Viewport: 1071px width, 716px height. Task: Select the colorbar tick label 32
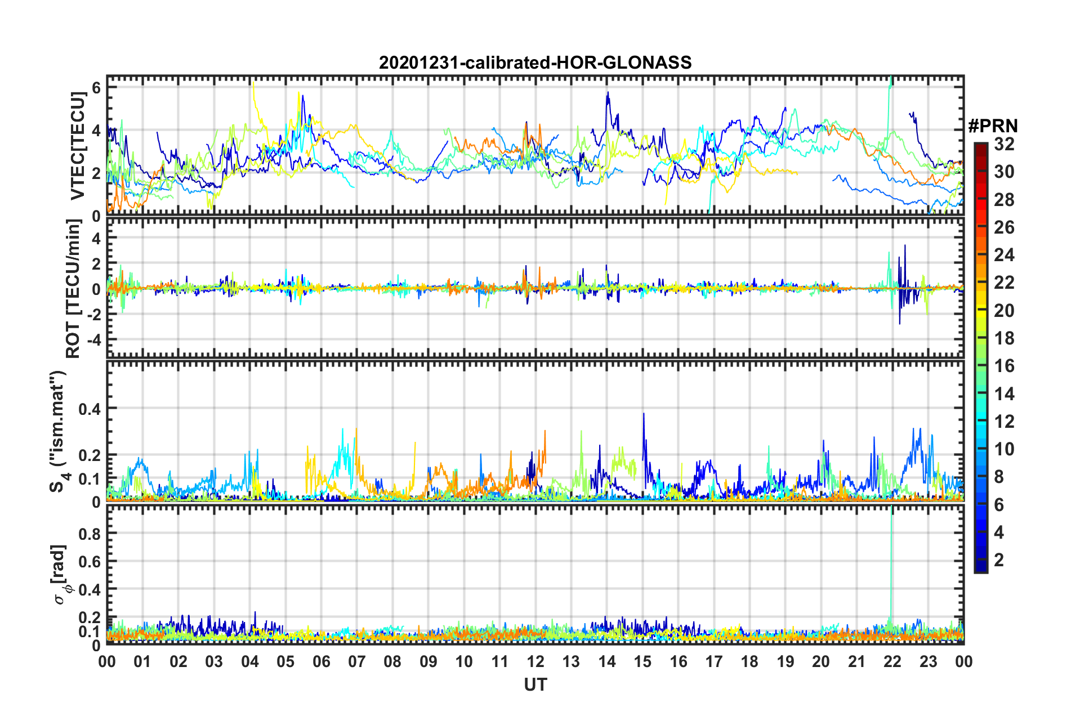1004,144
